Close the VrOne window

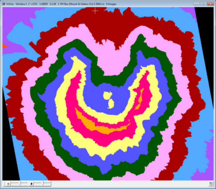pyautogui.click(x=210, y=4)
